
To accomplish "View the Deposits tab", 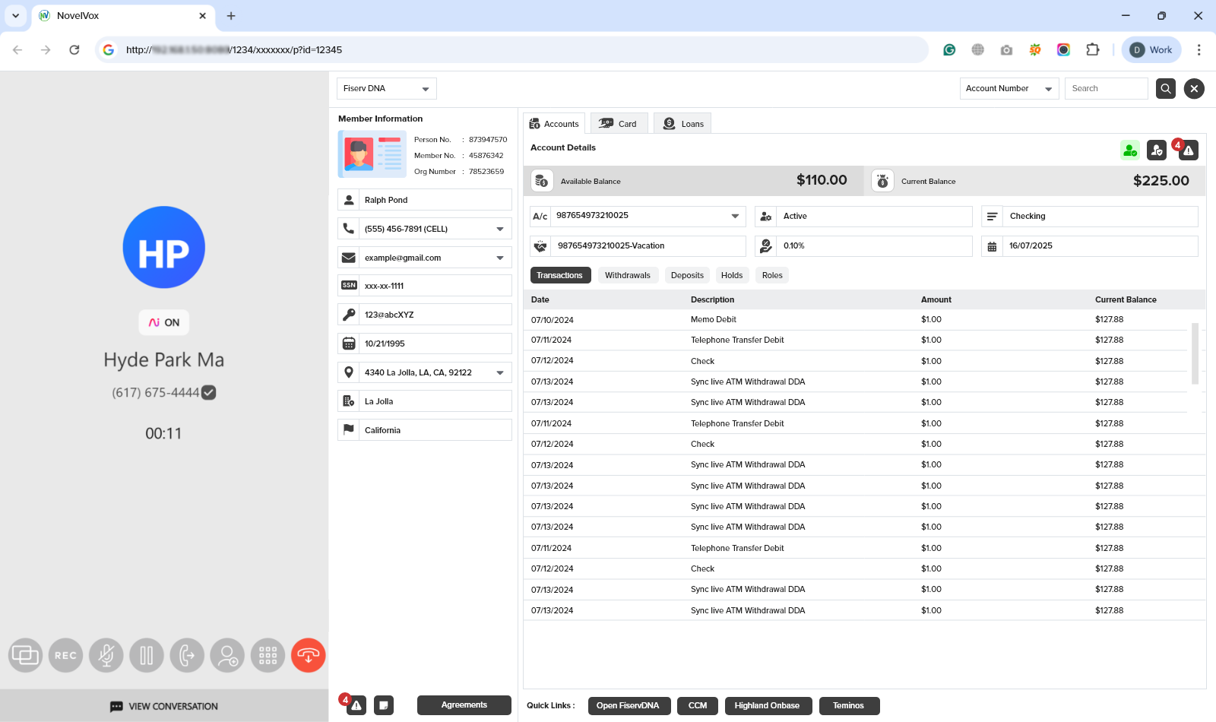I will (686, 275).
